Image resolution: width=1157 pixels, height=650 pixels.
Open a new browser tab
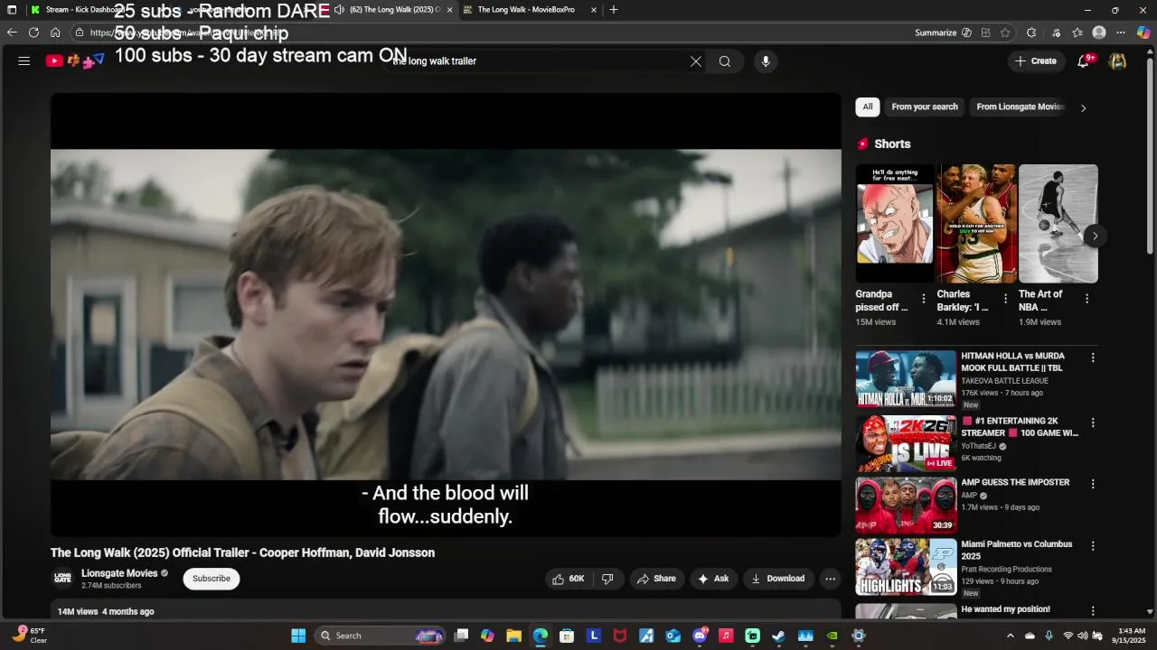coord(614,10)
